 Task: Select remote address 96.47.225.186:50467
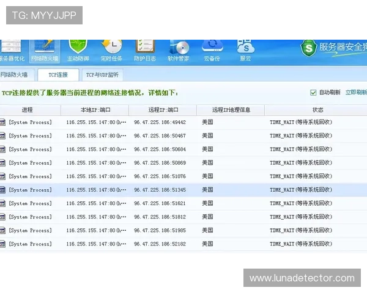pos(160,136)
